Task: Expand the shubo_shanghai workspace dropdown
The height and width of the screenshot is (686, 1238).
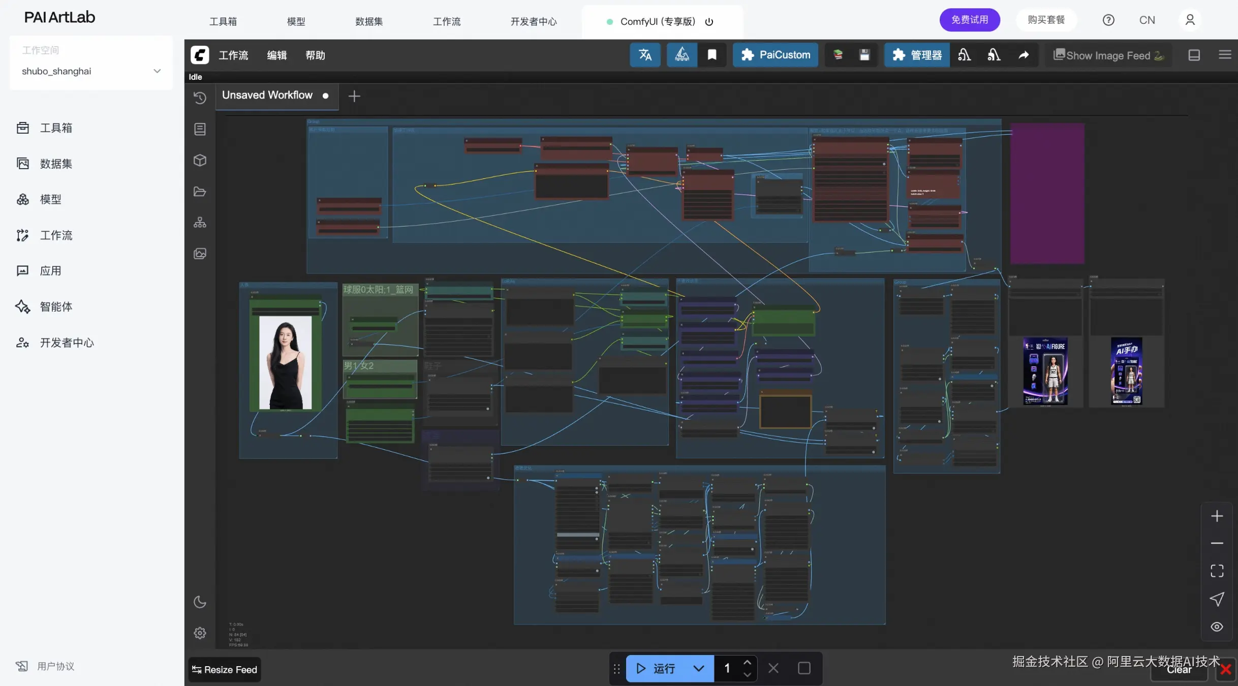Action: point(157,71)
